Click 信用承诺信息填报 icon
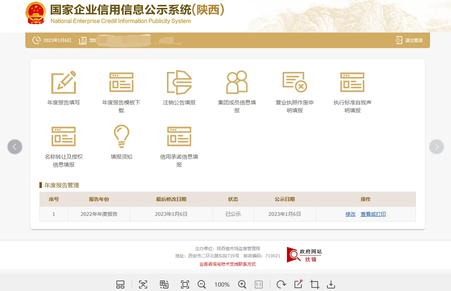Image resolution: width=451 pixels, height=291 pixels. (x=179, y=137)
